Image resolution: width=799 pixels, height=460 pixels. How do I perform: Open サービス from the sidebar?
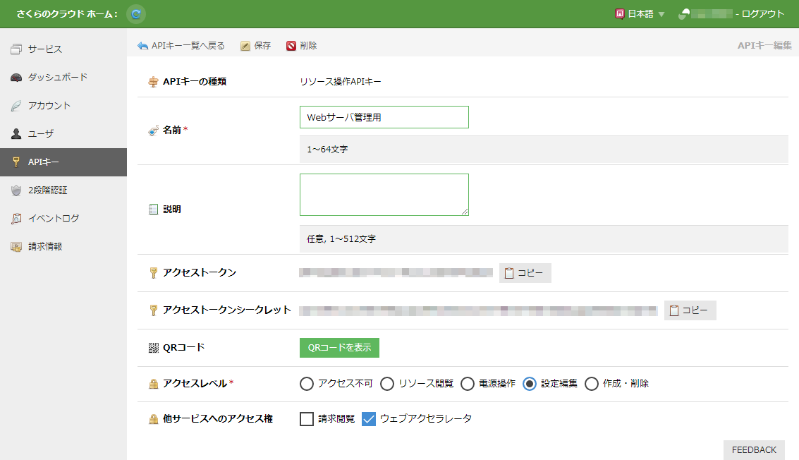45,49
